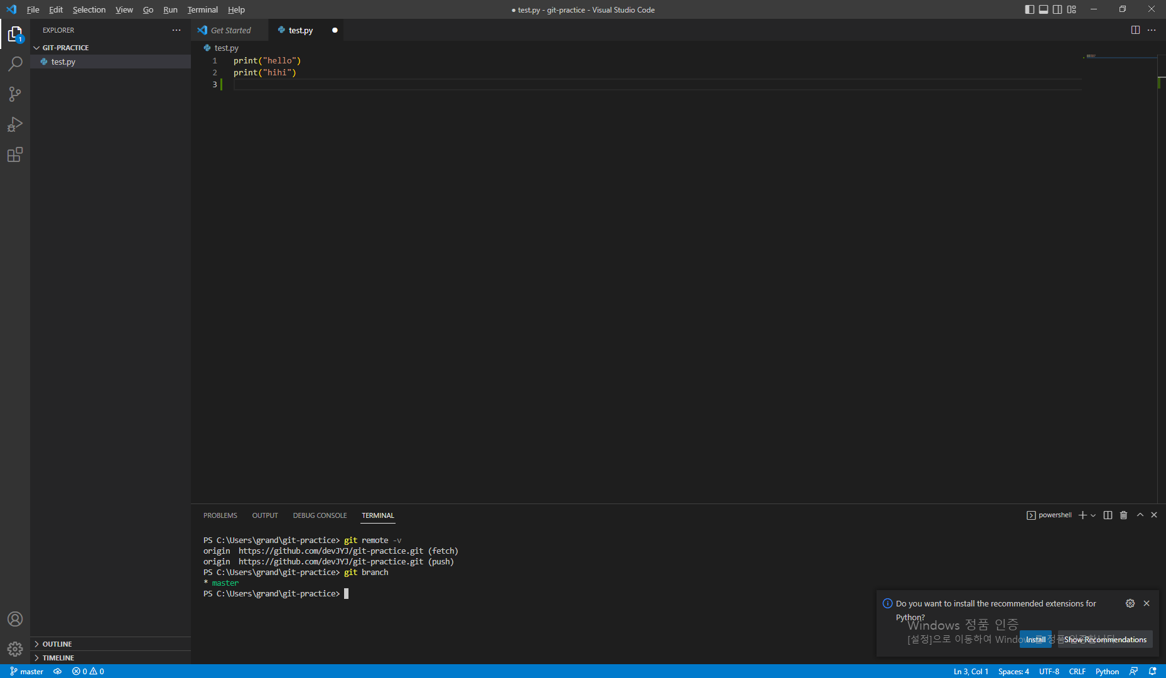Viewport: 1166px width, 678px height.
Task: Expand the TIMELINE section
Action: pos(111,658)
